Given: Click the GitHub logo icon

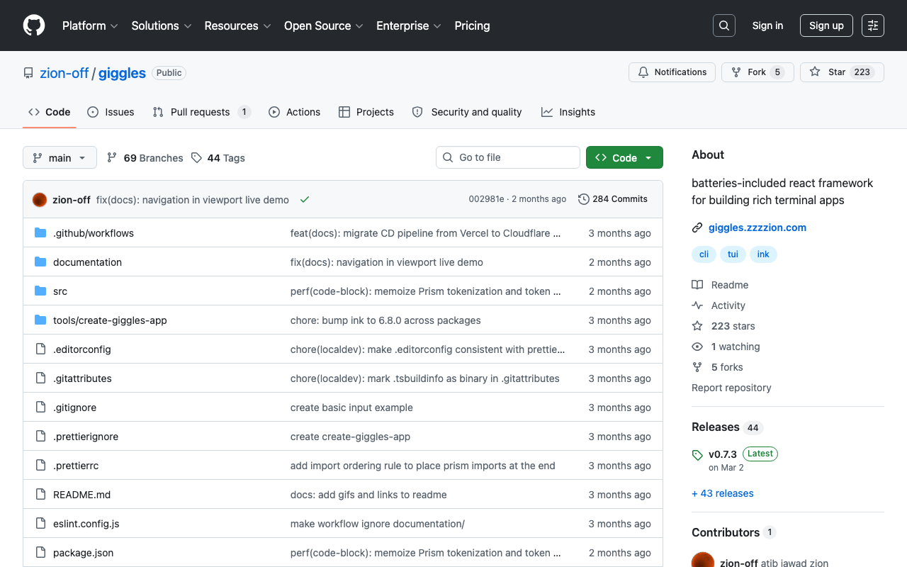Looking at the screenshot, I should (x=34, y=26).
